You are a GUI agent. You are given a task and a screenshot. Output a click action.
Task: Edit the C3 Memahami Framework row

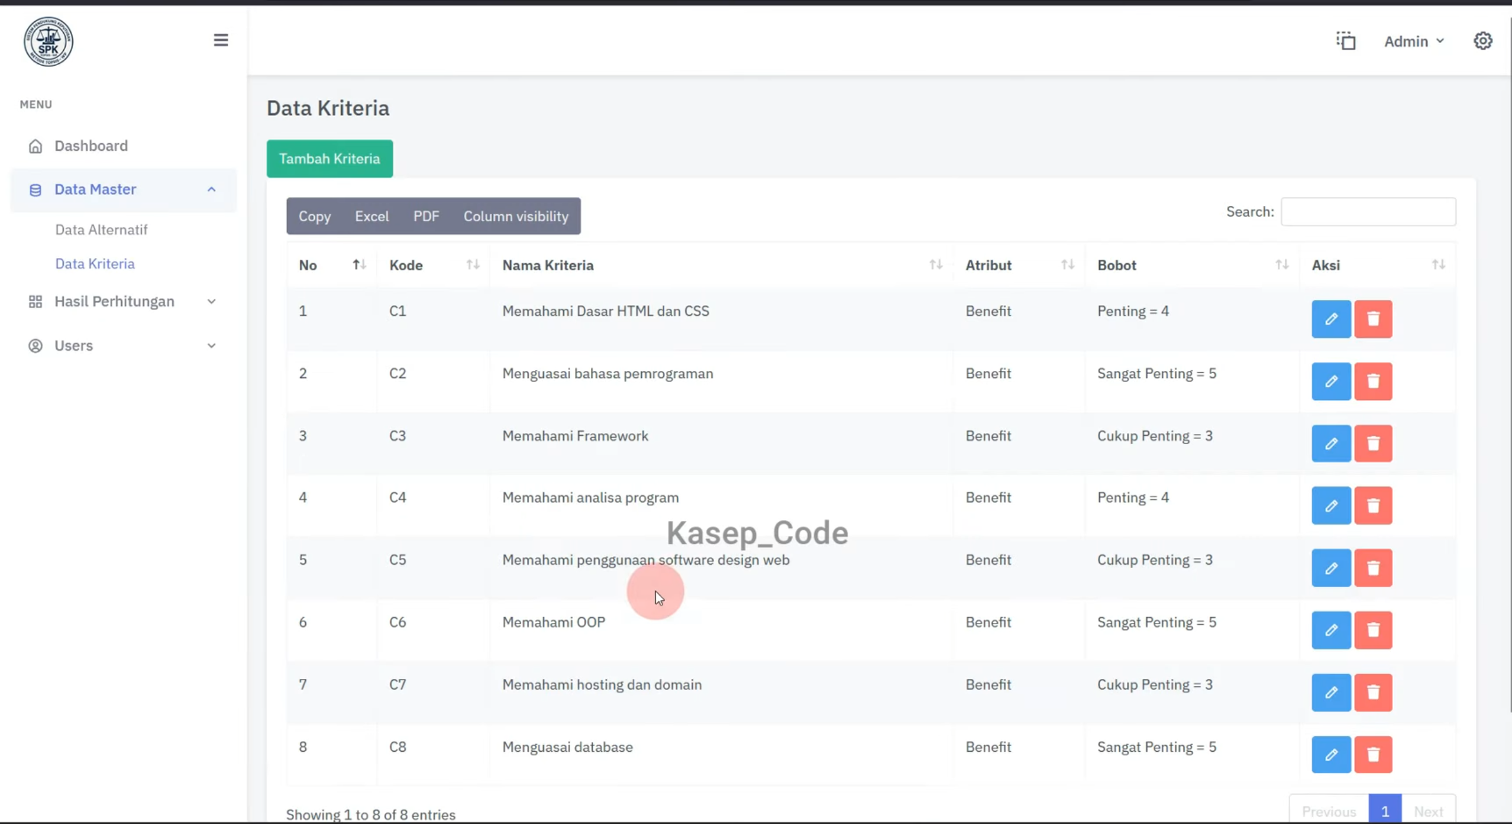coord(1331,444)
